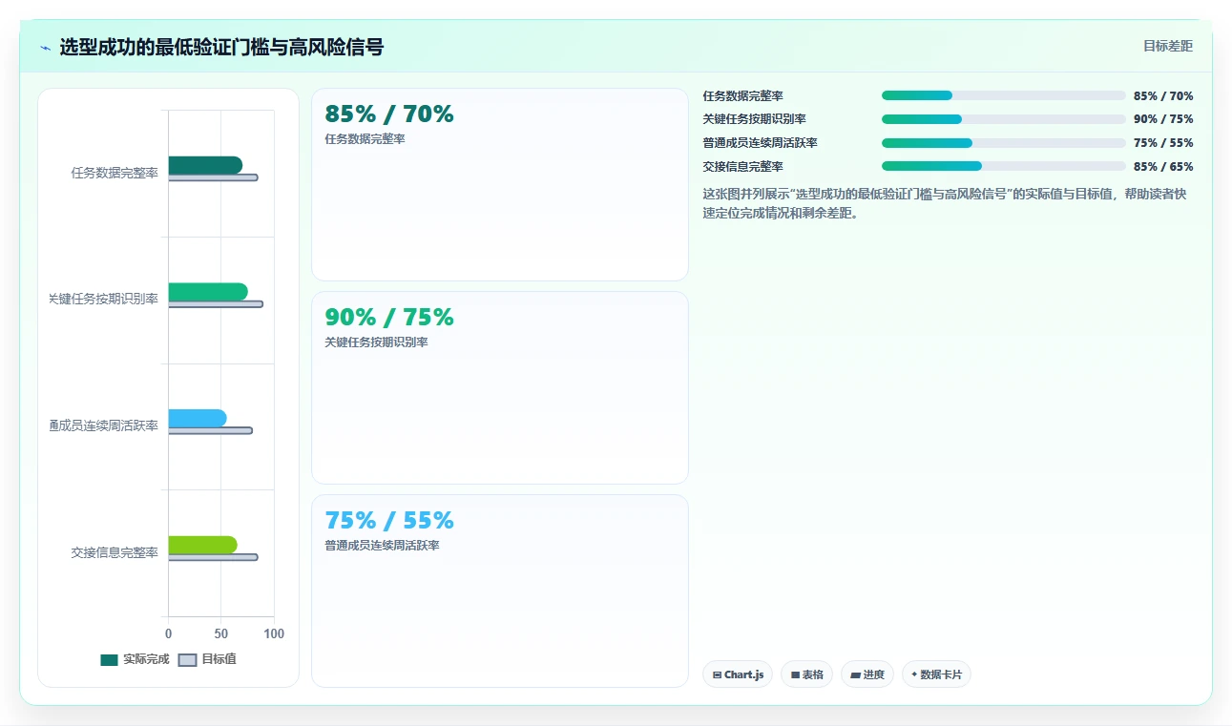1232x726 pixels.
Task: Click the 表格 tag chip
Action: click(806, 674)
